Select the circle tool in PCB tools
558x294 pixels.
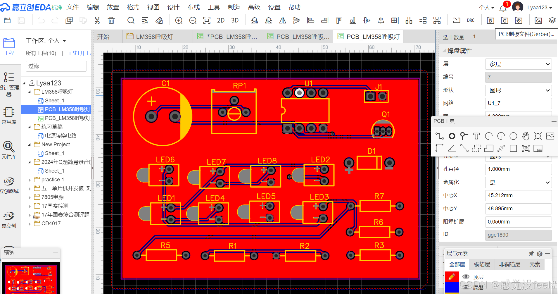[513, 136]
